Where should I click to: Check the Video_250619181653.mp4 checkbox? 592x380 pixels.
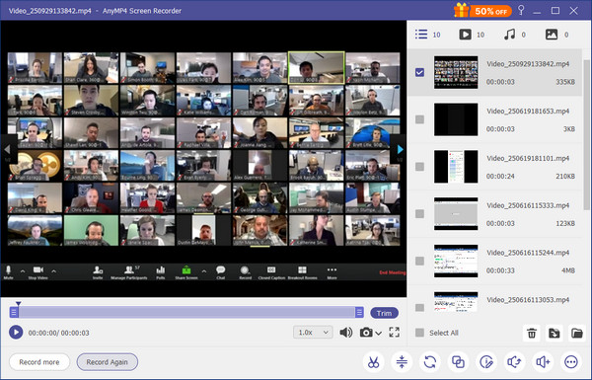point(419,119)
